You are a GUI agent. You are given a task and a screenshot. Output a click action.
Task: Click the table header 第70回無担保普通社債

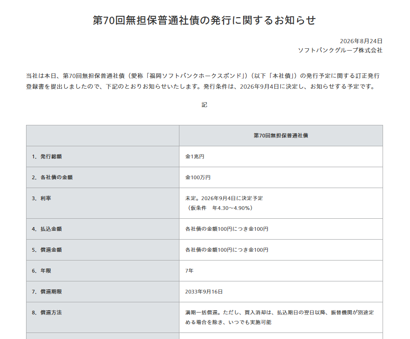(281, 136)
